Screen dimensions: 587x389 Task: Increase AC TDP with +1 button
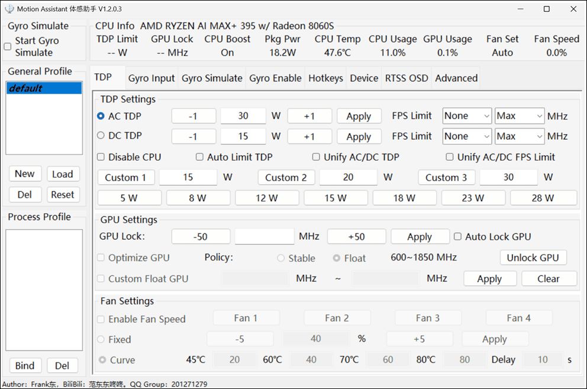[309, 116]
